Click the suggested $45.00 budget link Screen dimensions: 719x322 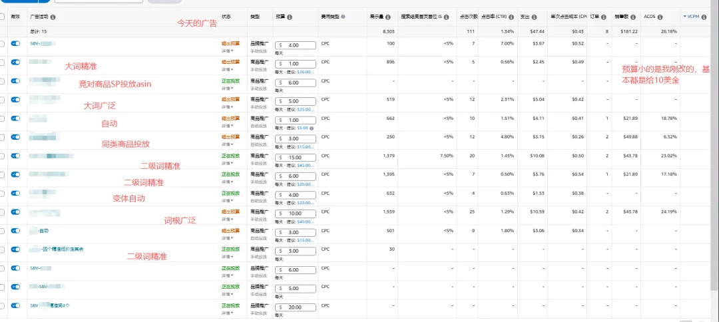tap(306, 166)
